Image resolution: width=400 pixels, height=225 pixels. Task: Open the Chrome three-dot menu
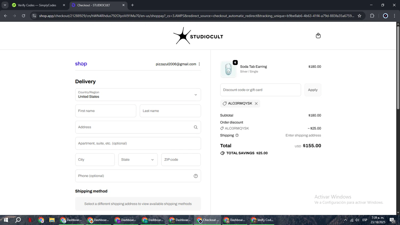click(395, 16)
